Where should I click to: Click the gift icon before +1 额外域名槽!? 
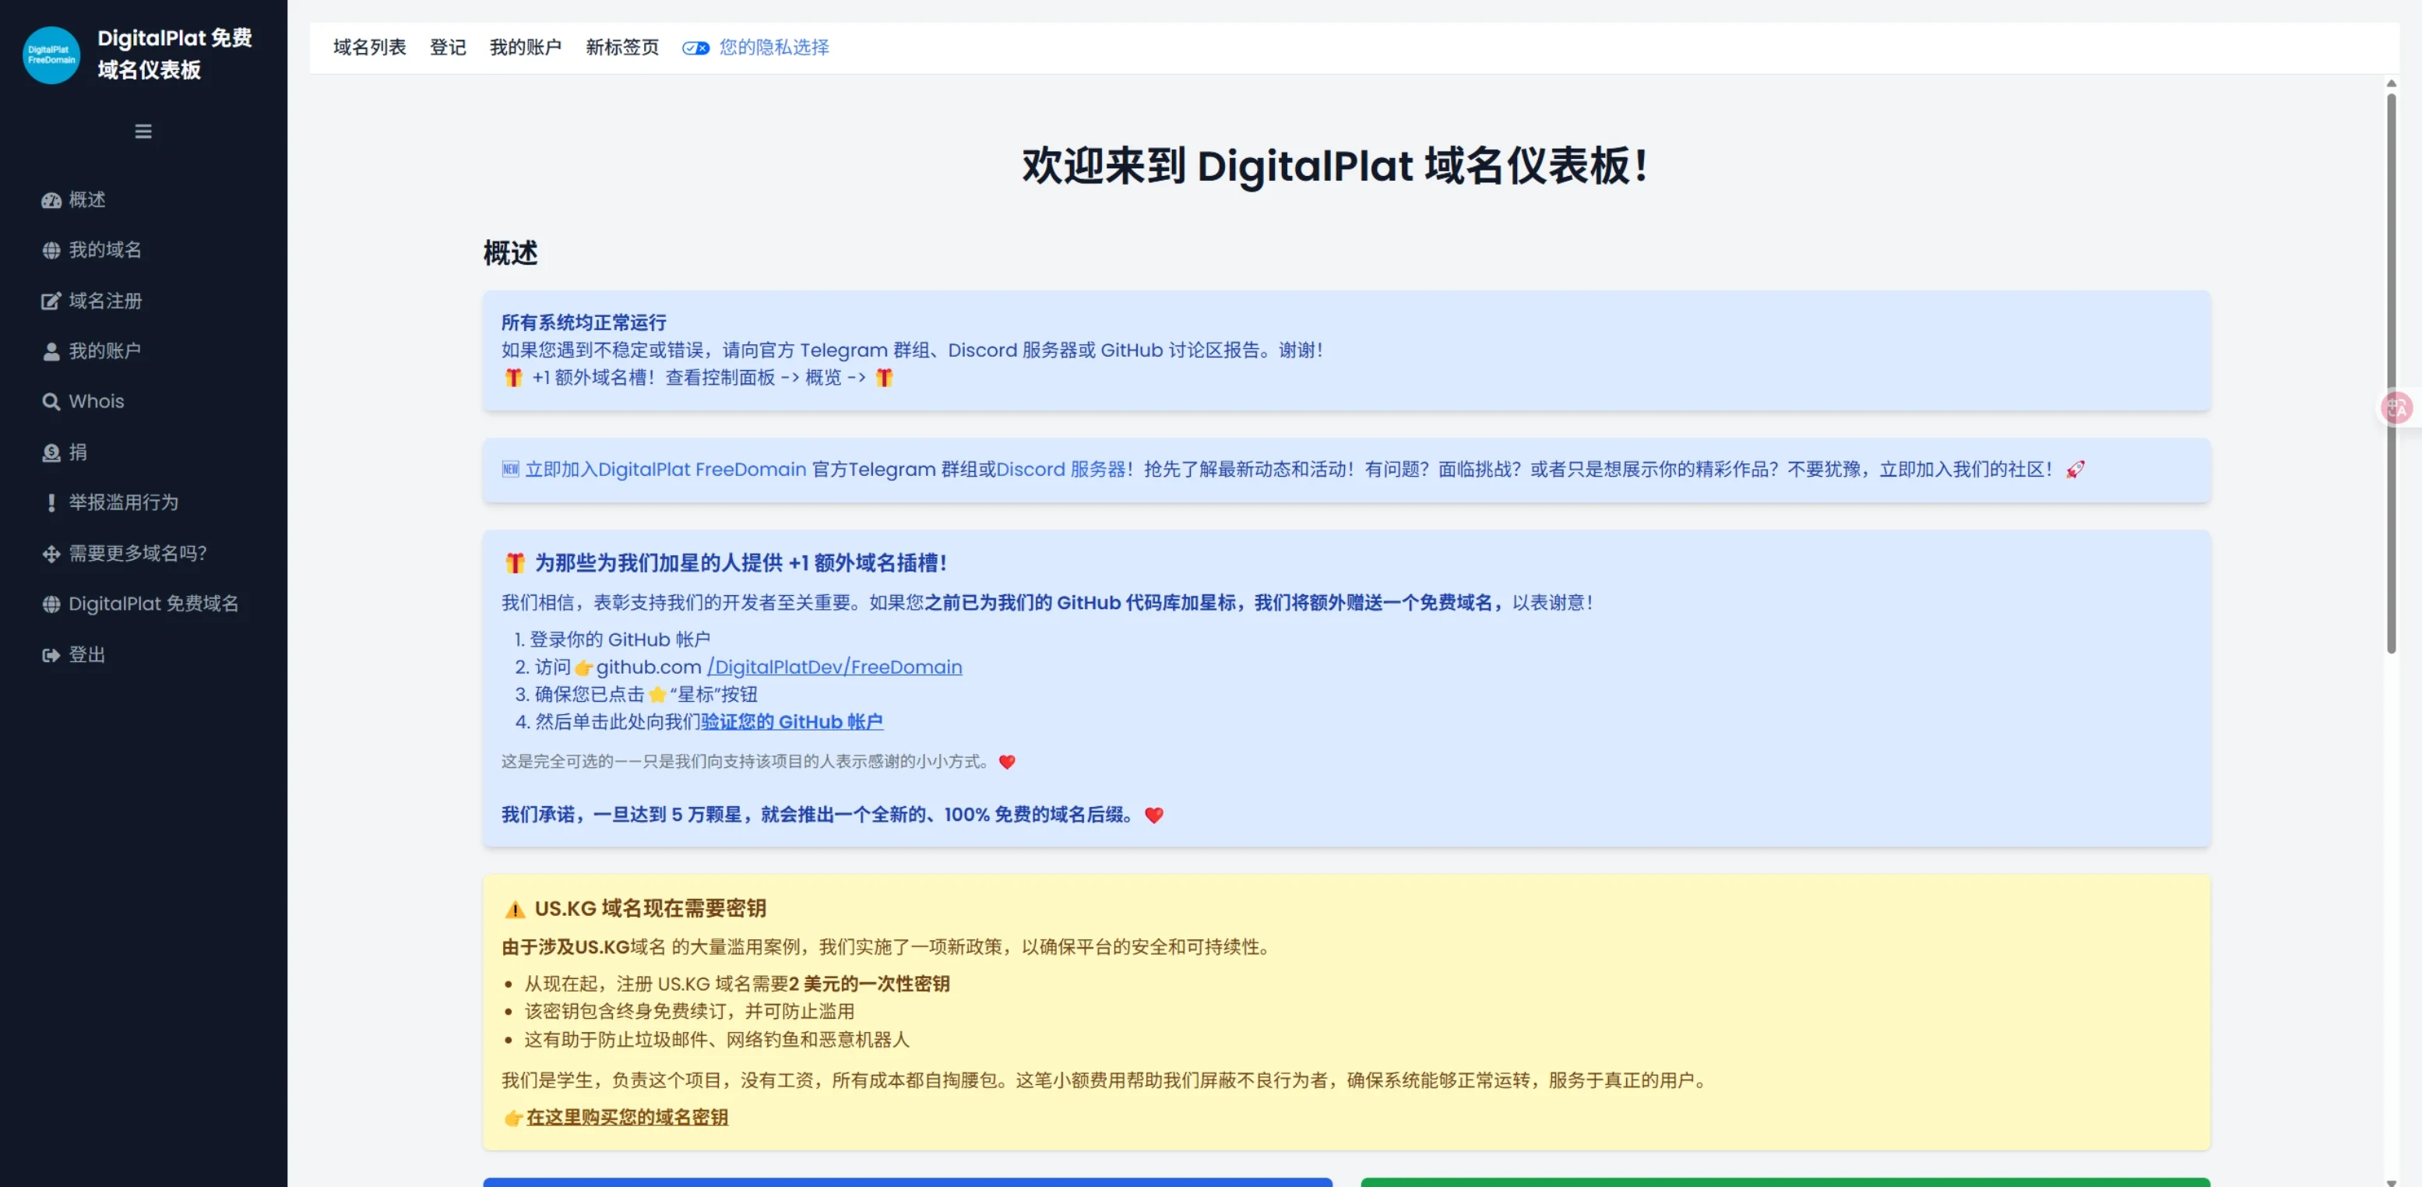click(512, 378)
